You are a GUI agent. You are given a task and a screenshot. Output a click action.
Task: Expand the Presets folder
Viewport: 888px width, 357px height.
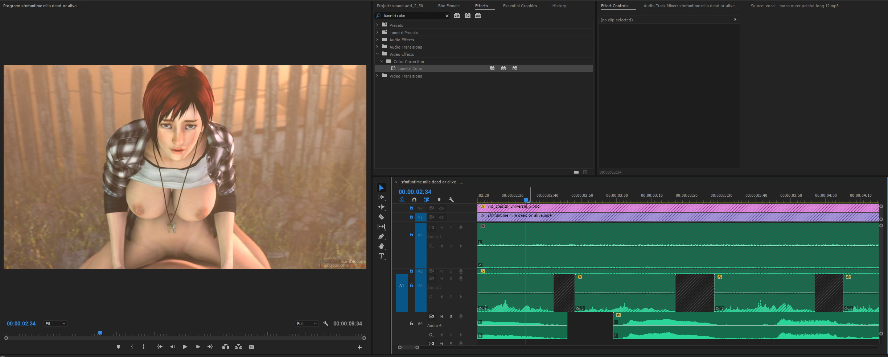[377, 25]
